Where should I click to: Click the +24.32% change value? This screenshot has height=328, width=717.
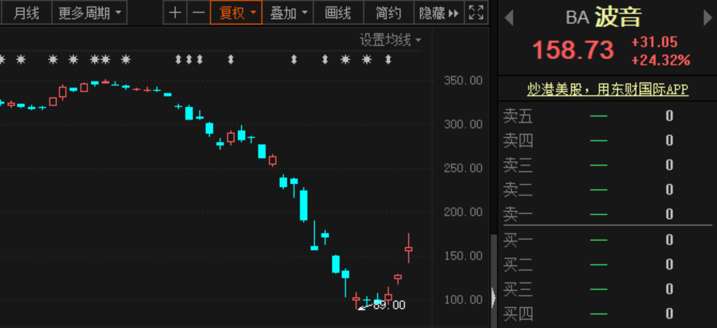661,61
